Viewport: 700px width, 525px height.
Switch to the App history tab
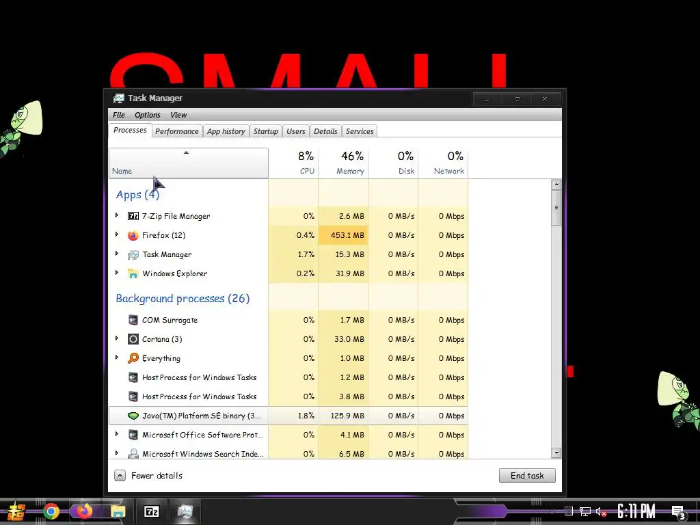pyautogui.click(x=226, y=131)
